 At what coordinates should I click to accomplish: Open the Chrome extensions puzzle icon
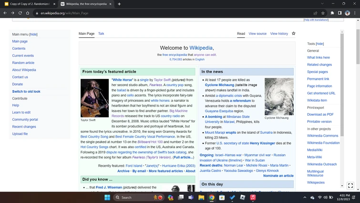click(332, 13)
